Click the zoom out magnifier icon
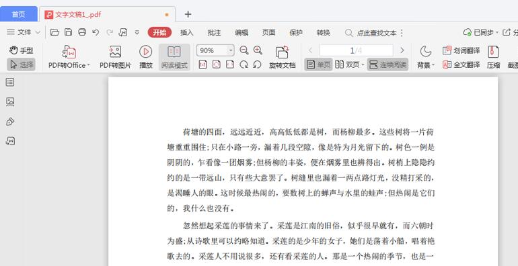 (244, 50)
